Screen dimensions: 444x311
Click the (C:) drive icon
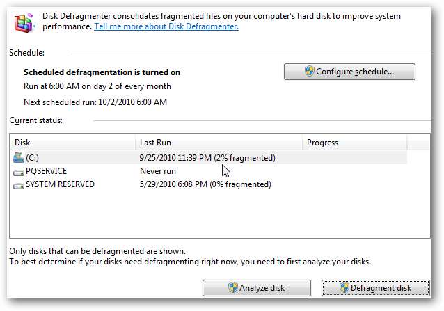(19, 158)
